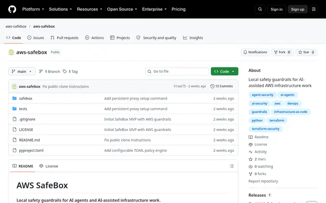Open the 1 Branch link

[50, 72]
